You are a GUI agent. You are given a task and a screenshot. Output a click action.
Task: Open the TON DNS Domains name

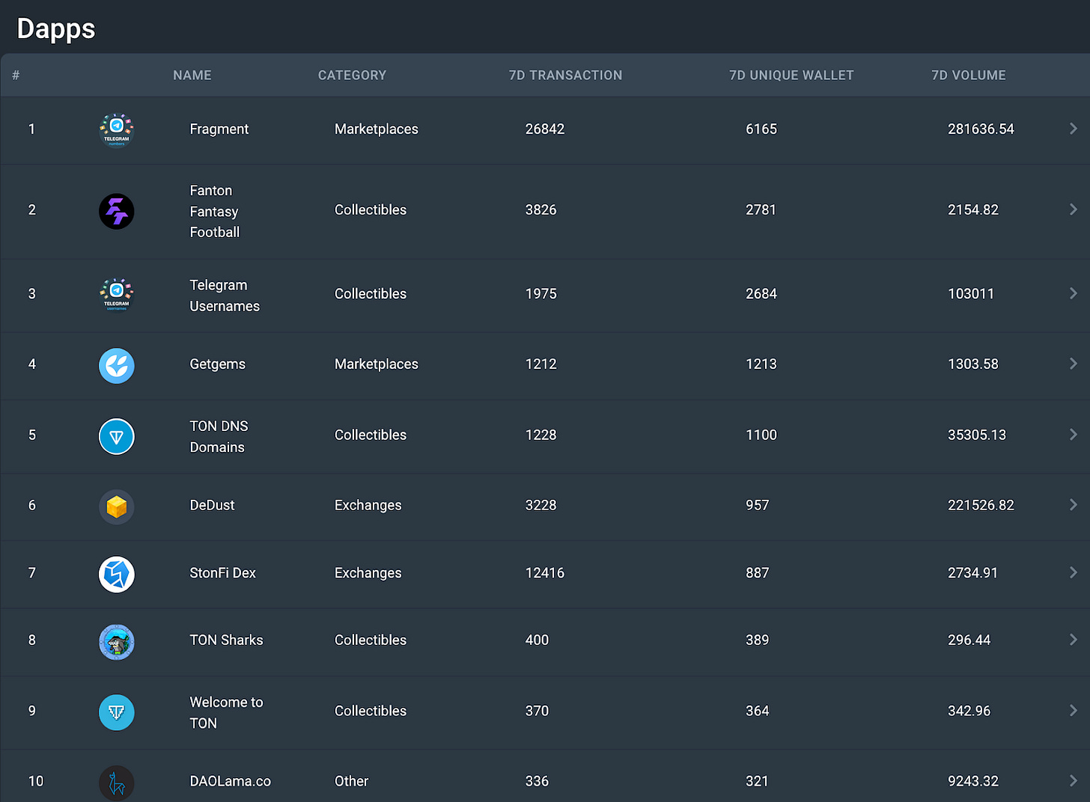(x=219, y=436)
